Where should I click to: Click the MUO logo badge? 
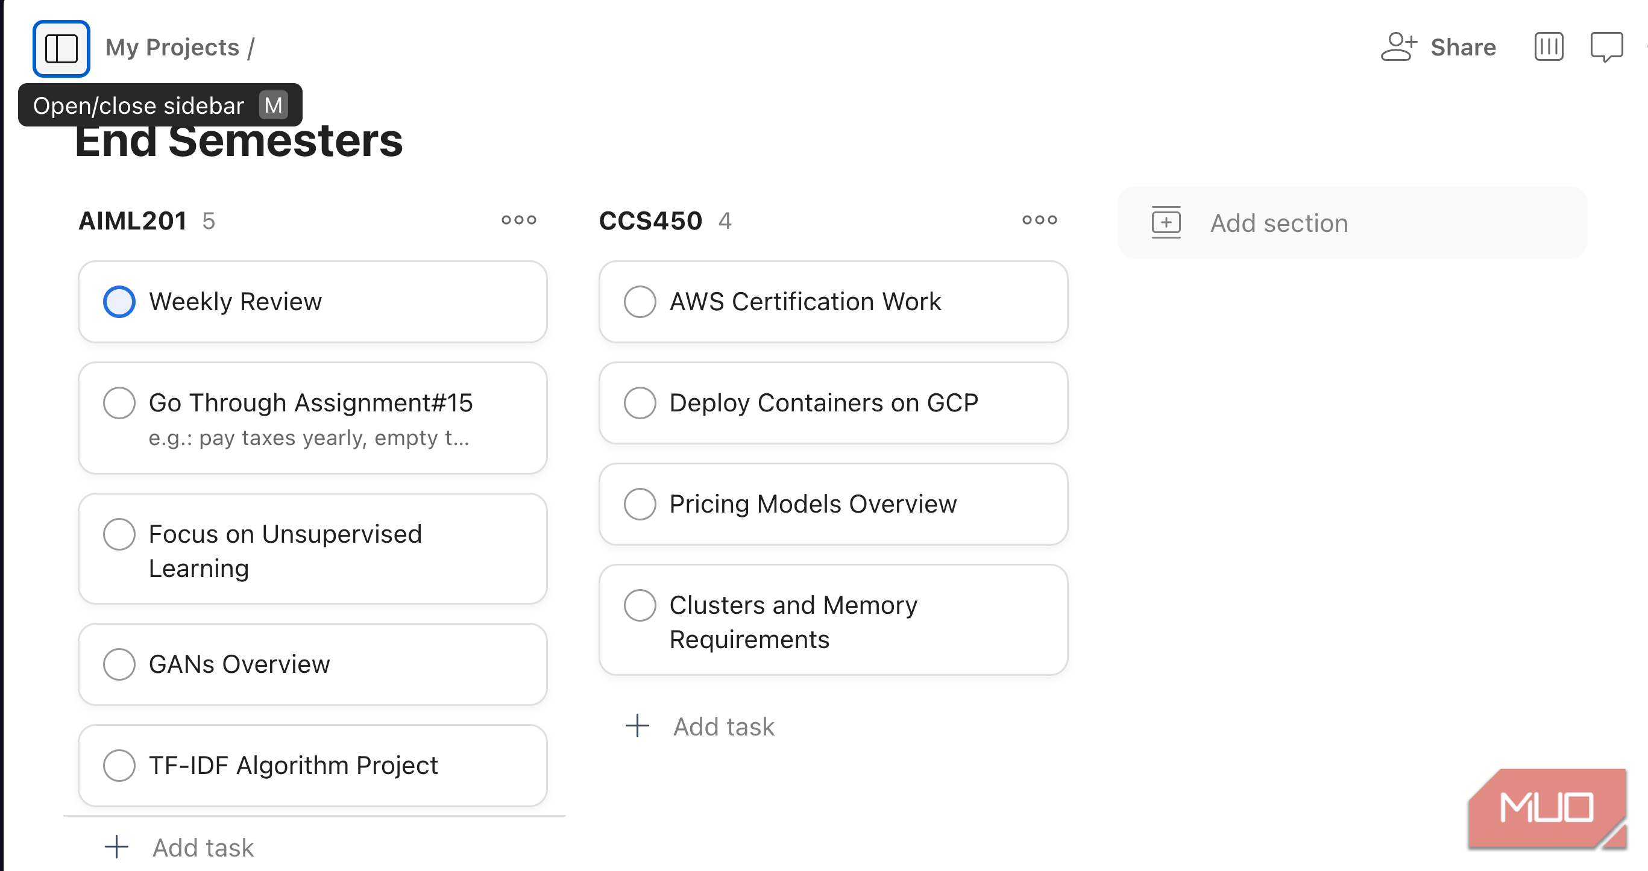(1547, 808)
